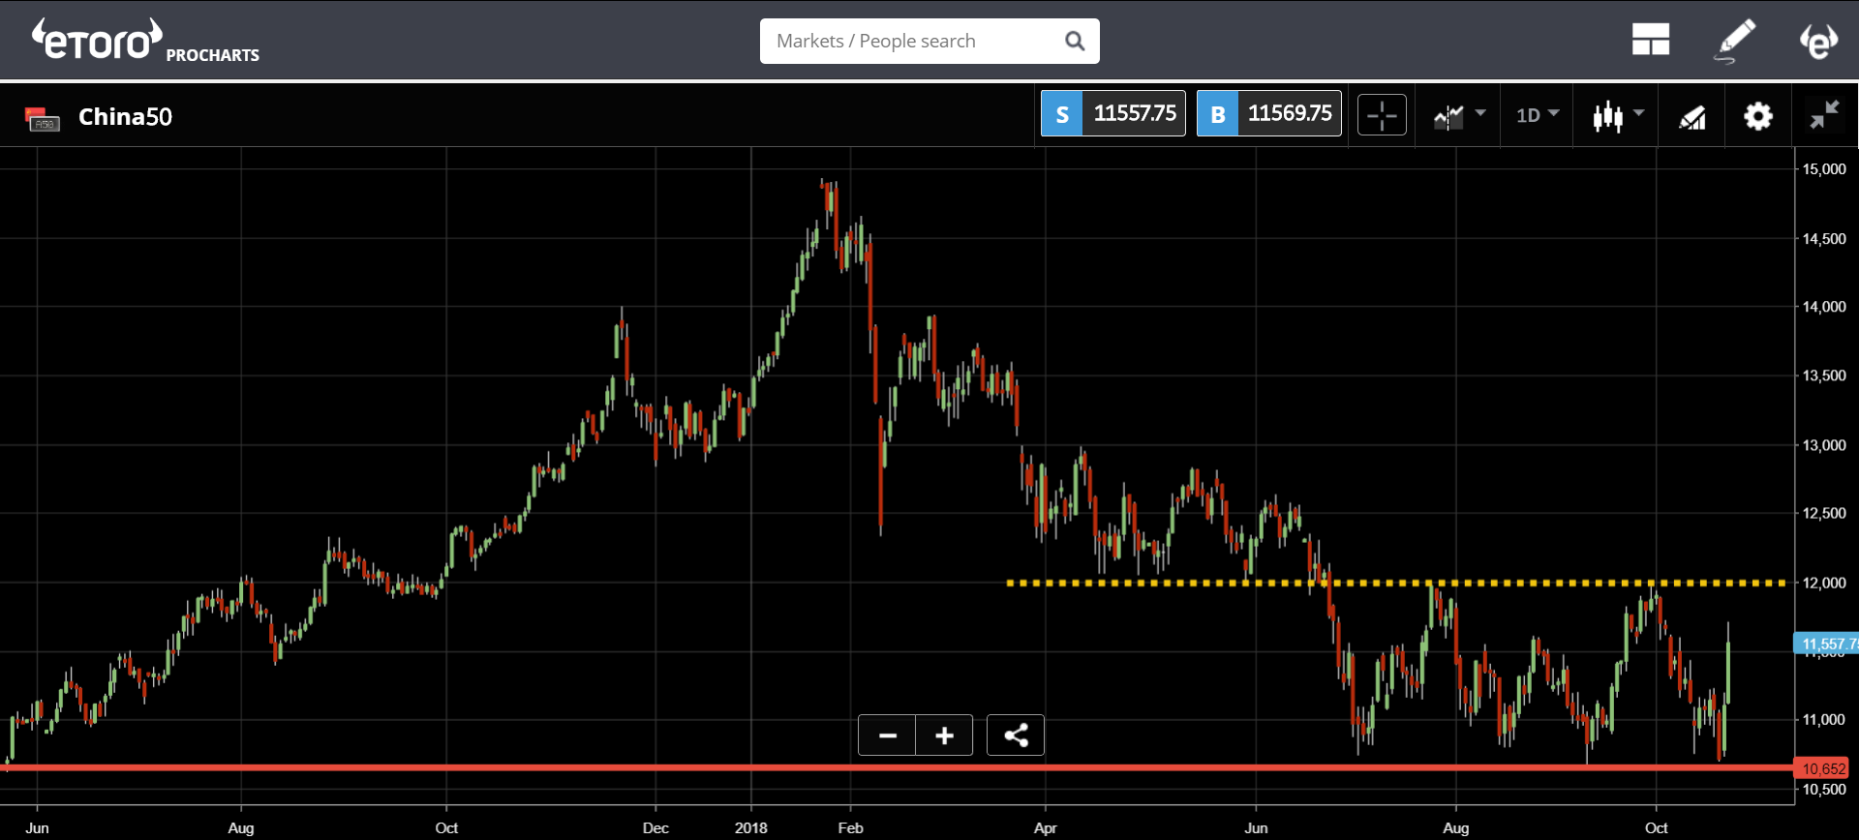This screenshot has height=840, width=1859.
Task: Click the collapse chart arrows icon
Action: pyautogui.click(x=1825, y=115)
